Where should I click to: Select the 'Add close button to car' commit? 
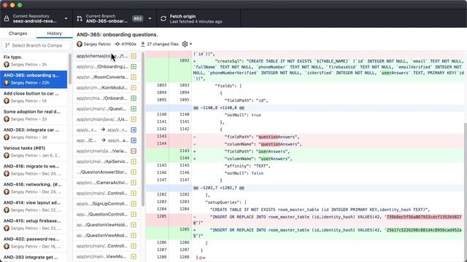pyautogui.click(x=34, y=97)
